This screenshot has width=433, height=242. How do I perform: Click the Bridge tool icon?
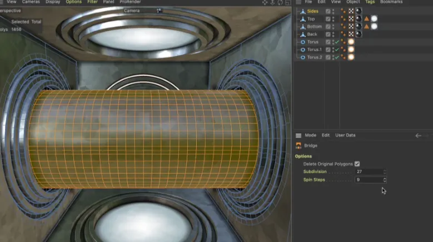pos(299,145)
